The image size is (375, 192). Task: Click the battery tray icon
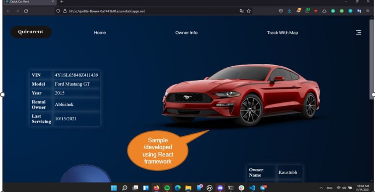click(x=350, y=188)
